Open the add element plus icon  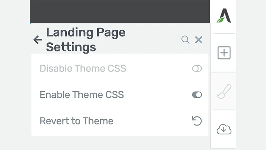[224, 53]
